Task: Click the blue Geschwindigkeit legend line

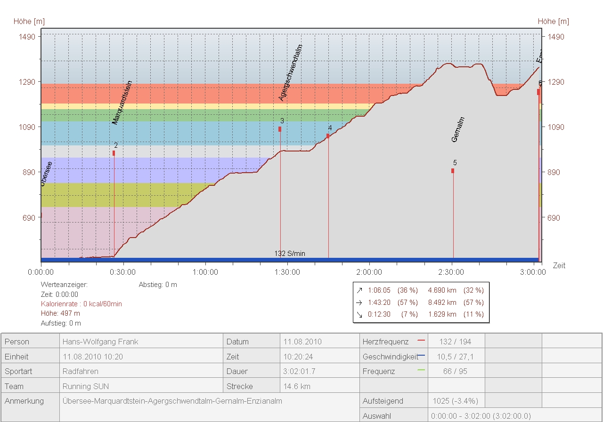Action: click(x=421, y=356)
